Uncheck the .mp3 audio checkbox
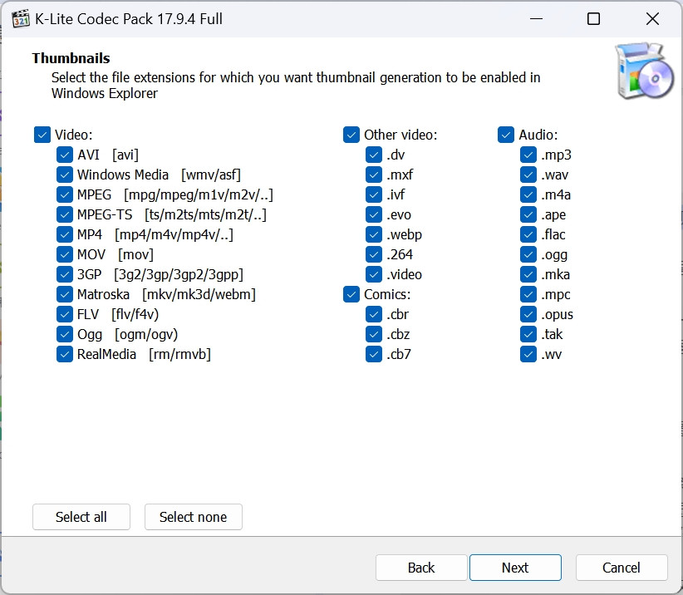The image size is (683, 595). [528, 155]
